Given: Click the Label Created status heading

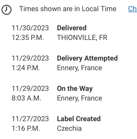Looking at the screenshot, I should click(x=79, y=119).
